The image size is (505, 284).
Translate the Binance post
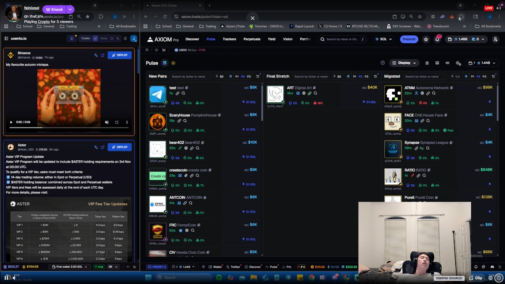coord(96,55)
